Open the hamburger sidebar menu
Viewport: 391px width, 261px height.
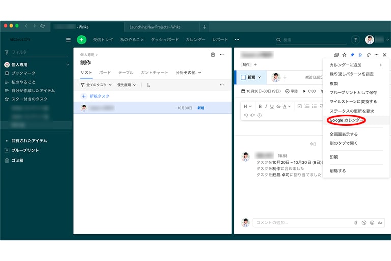point(68,40)
